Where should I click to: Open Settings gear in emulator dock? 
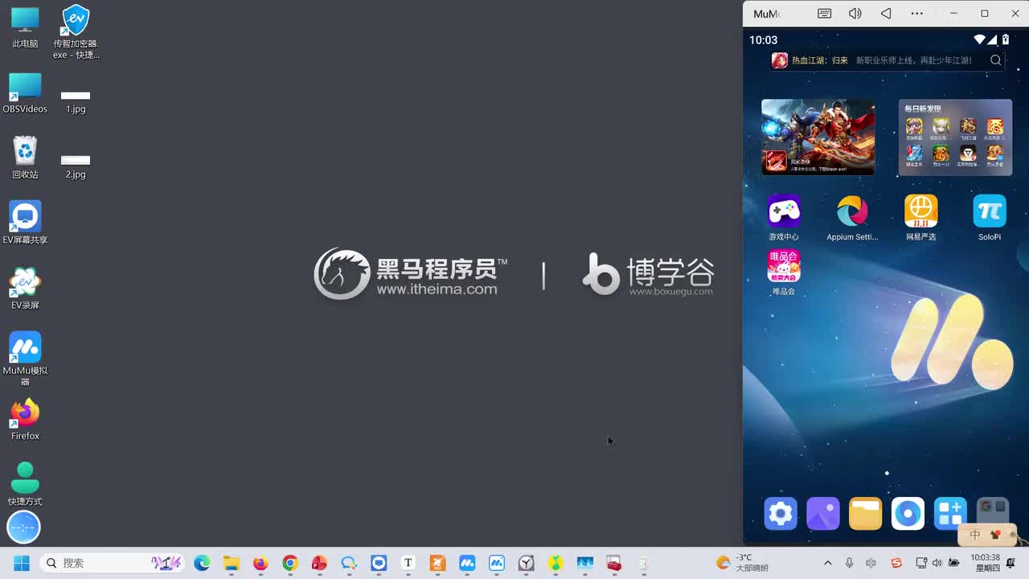coord(781,514)
